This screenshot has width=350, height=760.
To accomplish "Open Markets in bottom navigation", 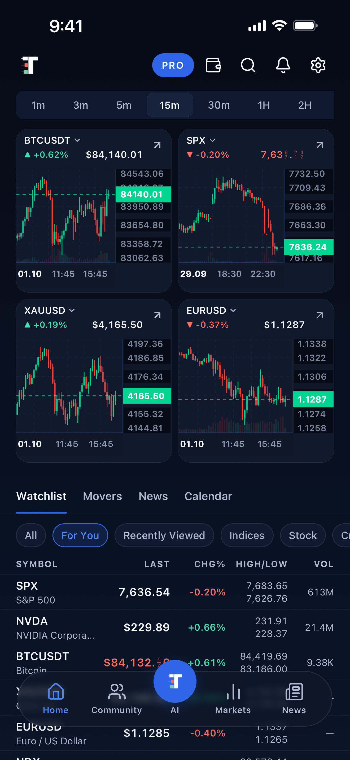I will 233,698.
